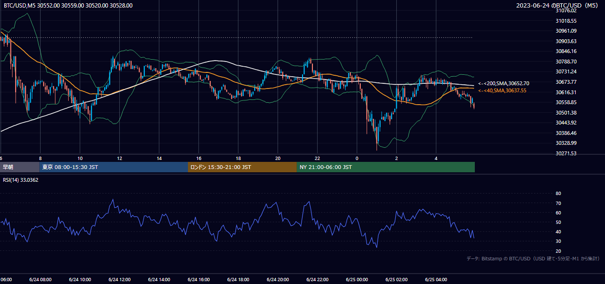Click hour label 10 on price chart axis
This screenshot has height=284, width=605.
point(80,159)
